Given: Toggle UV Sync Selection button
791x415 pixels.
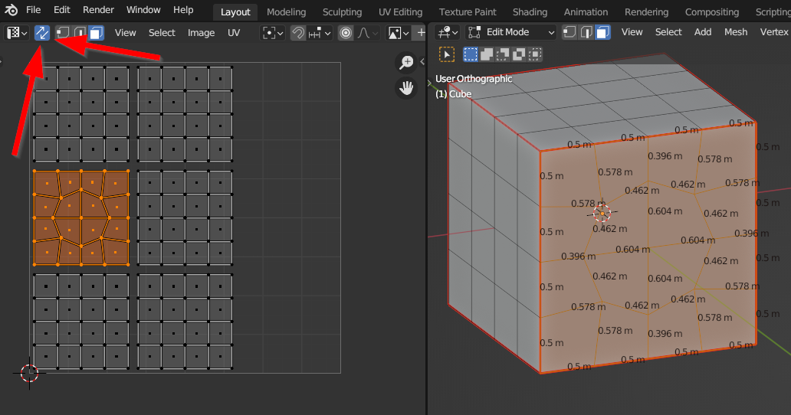Looking at the screenshot, I should click(43, 33).
